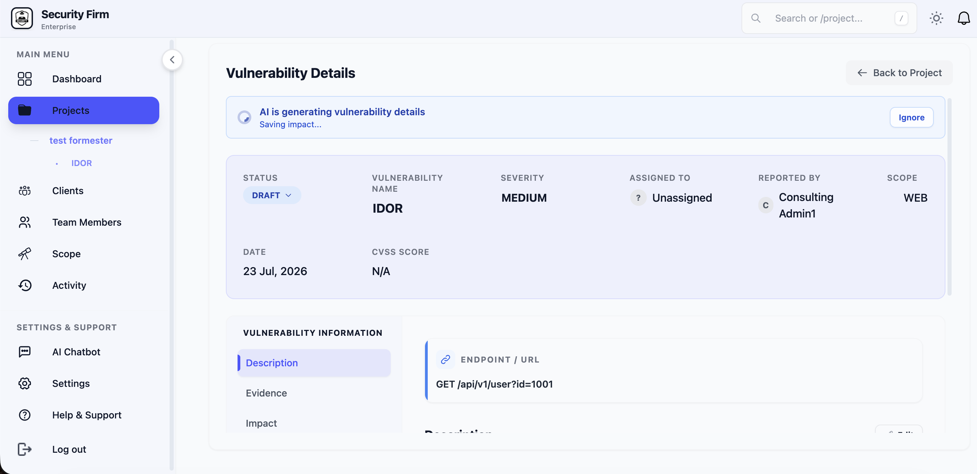This screenshot has width=977, height=474.
Task: Click the Activity history clock icon
Action: click(x=25, y=285)
